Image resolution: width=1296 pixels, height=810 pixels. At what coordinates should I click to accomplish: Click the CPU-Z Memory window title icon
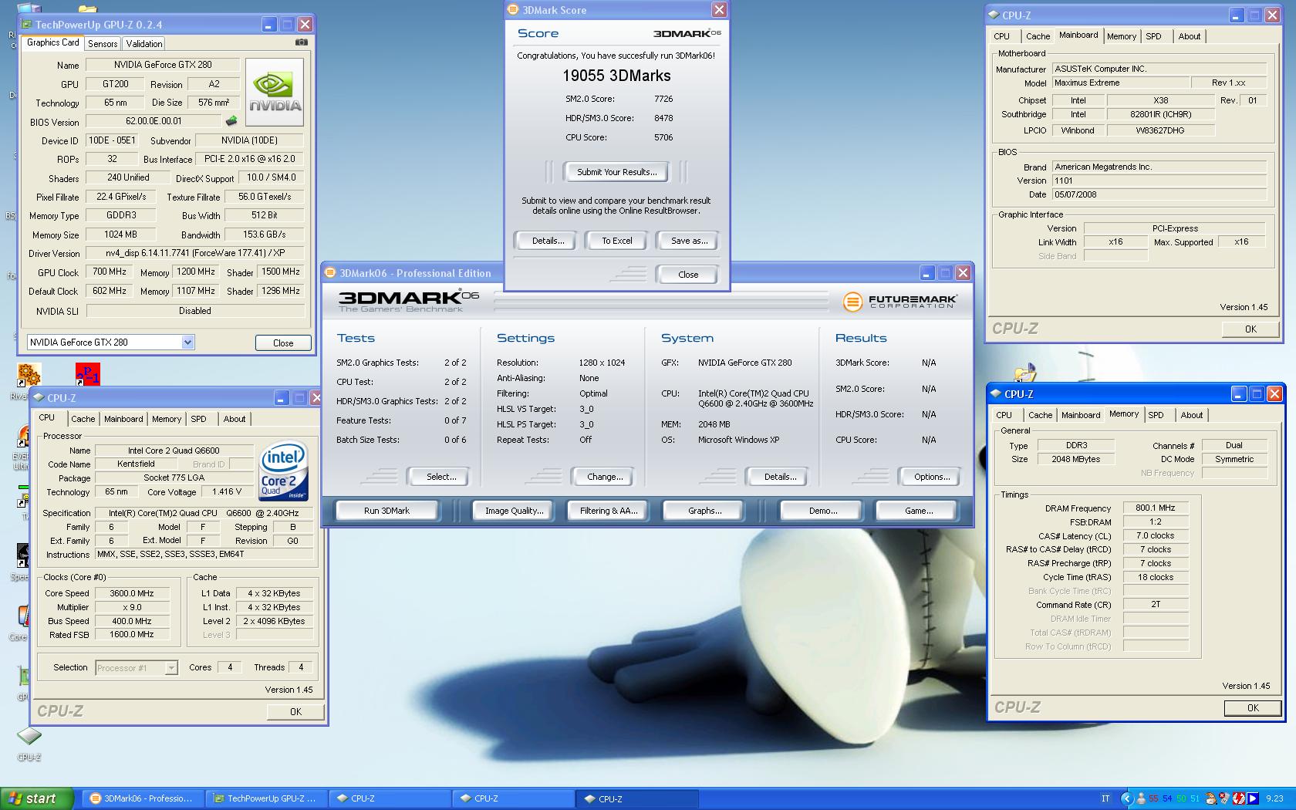coord(997,394)
